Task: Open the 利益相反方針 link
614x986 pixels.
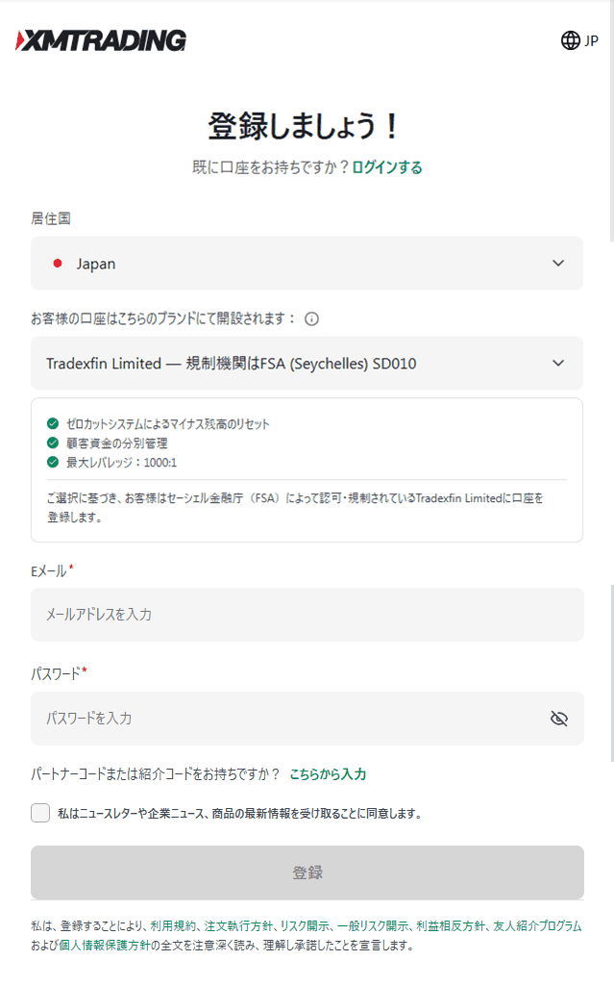Action: click(451, 925)
